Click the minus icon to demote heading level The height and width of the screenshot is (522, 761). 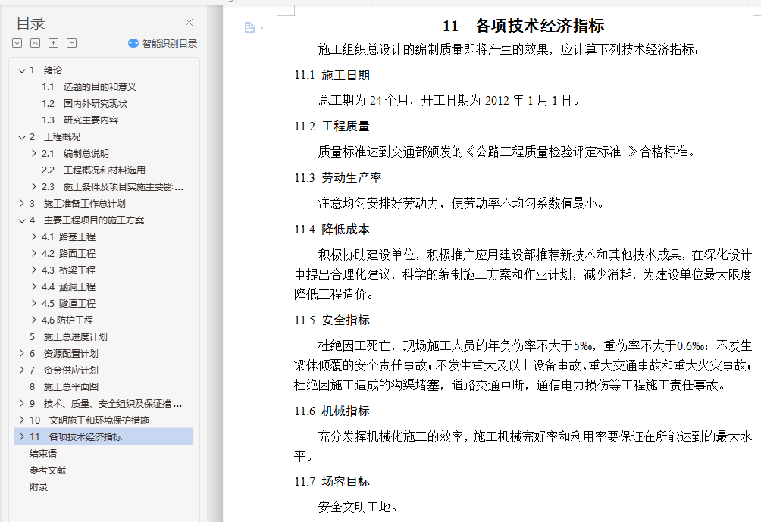pyautogui.click(x=71, y=43)
